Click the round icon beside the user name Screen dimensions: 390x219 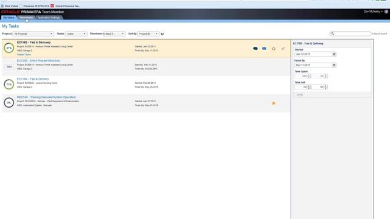(386, 12)
